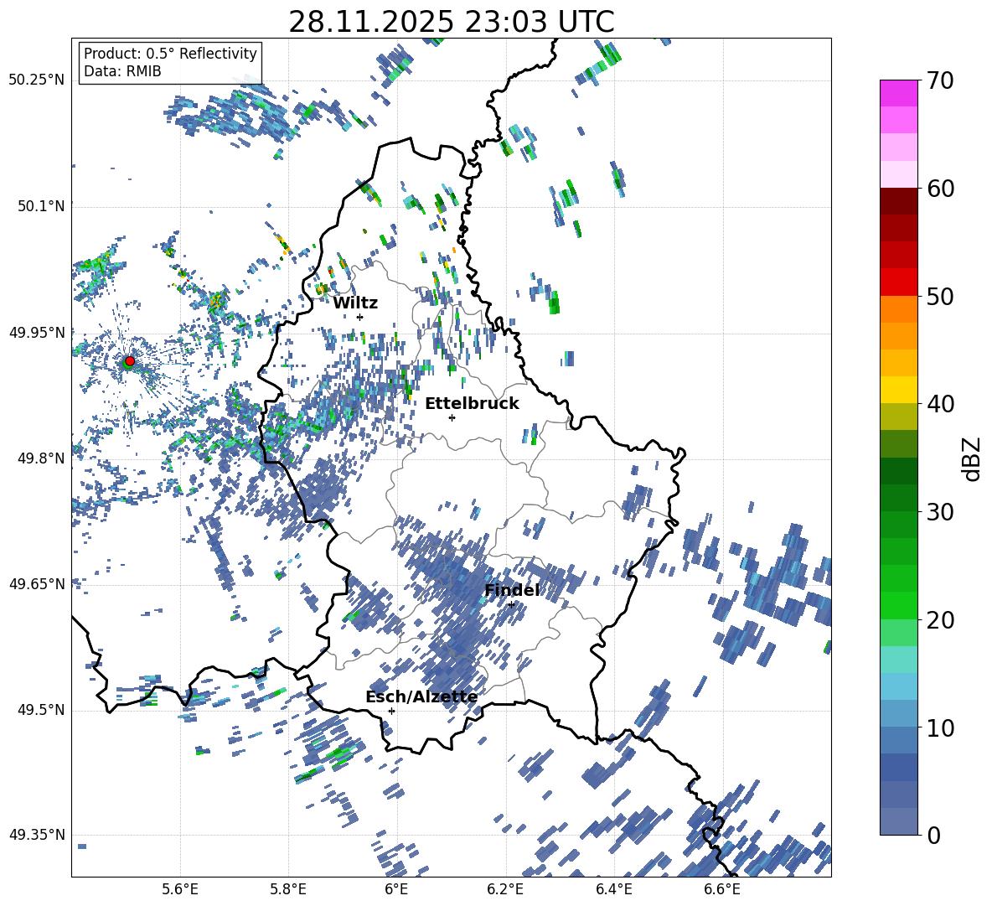Click the 28.11.2025 23:03 UTC title

tap(451, 21)
